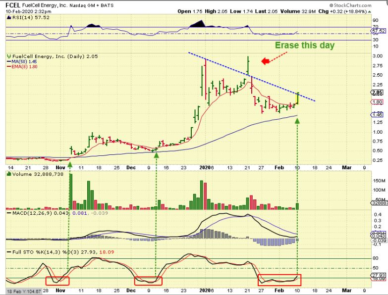
Task: Click the 150M volume axis label
Action: (379, 181)
